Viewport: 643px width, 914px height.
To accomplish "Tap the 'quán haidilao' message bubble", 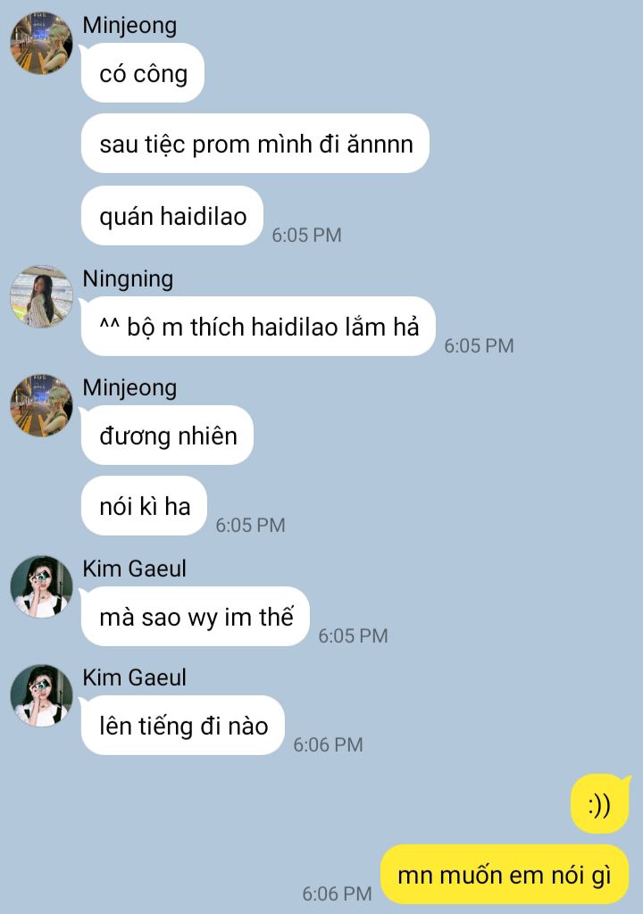I will (172, 216).
